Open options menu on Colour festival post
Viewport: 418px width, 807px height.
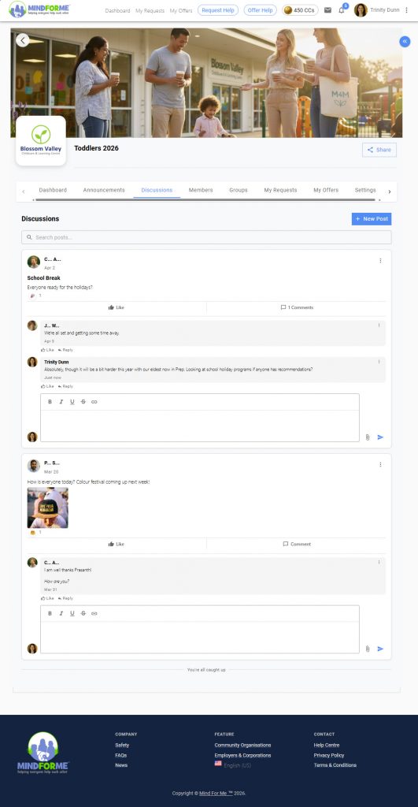[x=380, y=464]
